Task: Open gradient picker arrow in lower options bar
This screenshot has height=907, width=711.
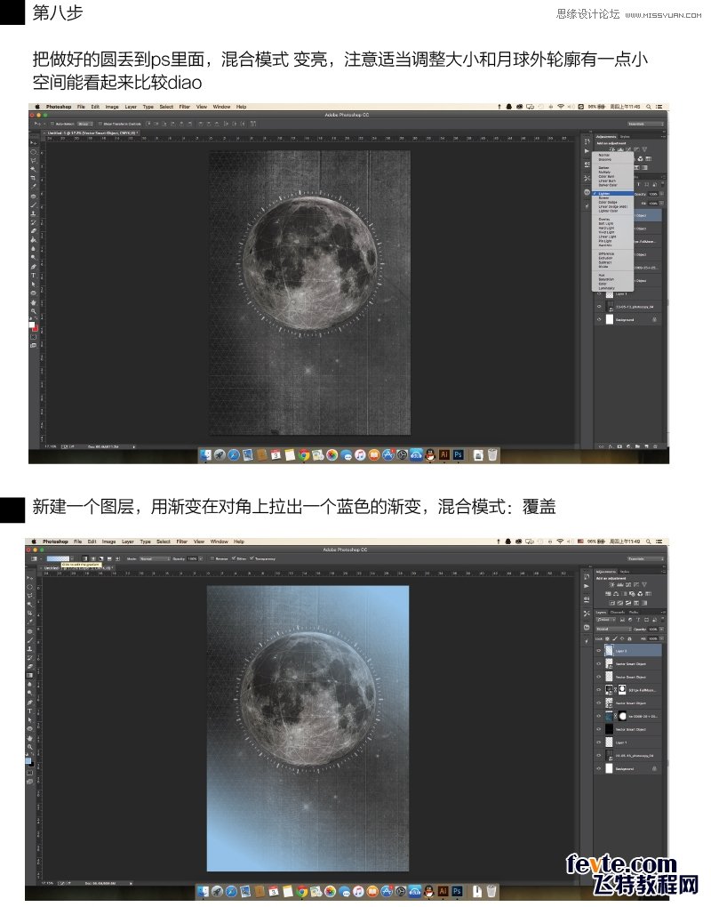Action: tap(72, 558)
